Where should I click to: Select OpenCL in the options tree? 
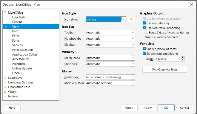[18, 73]
